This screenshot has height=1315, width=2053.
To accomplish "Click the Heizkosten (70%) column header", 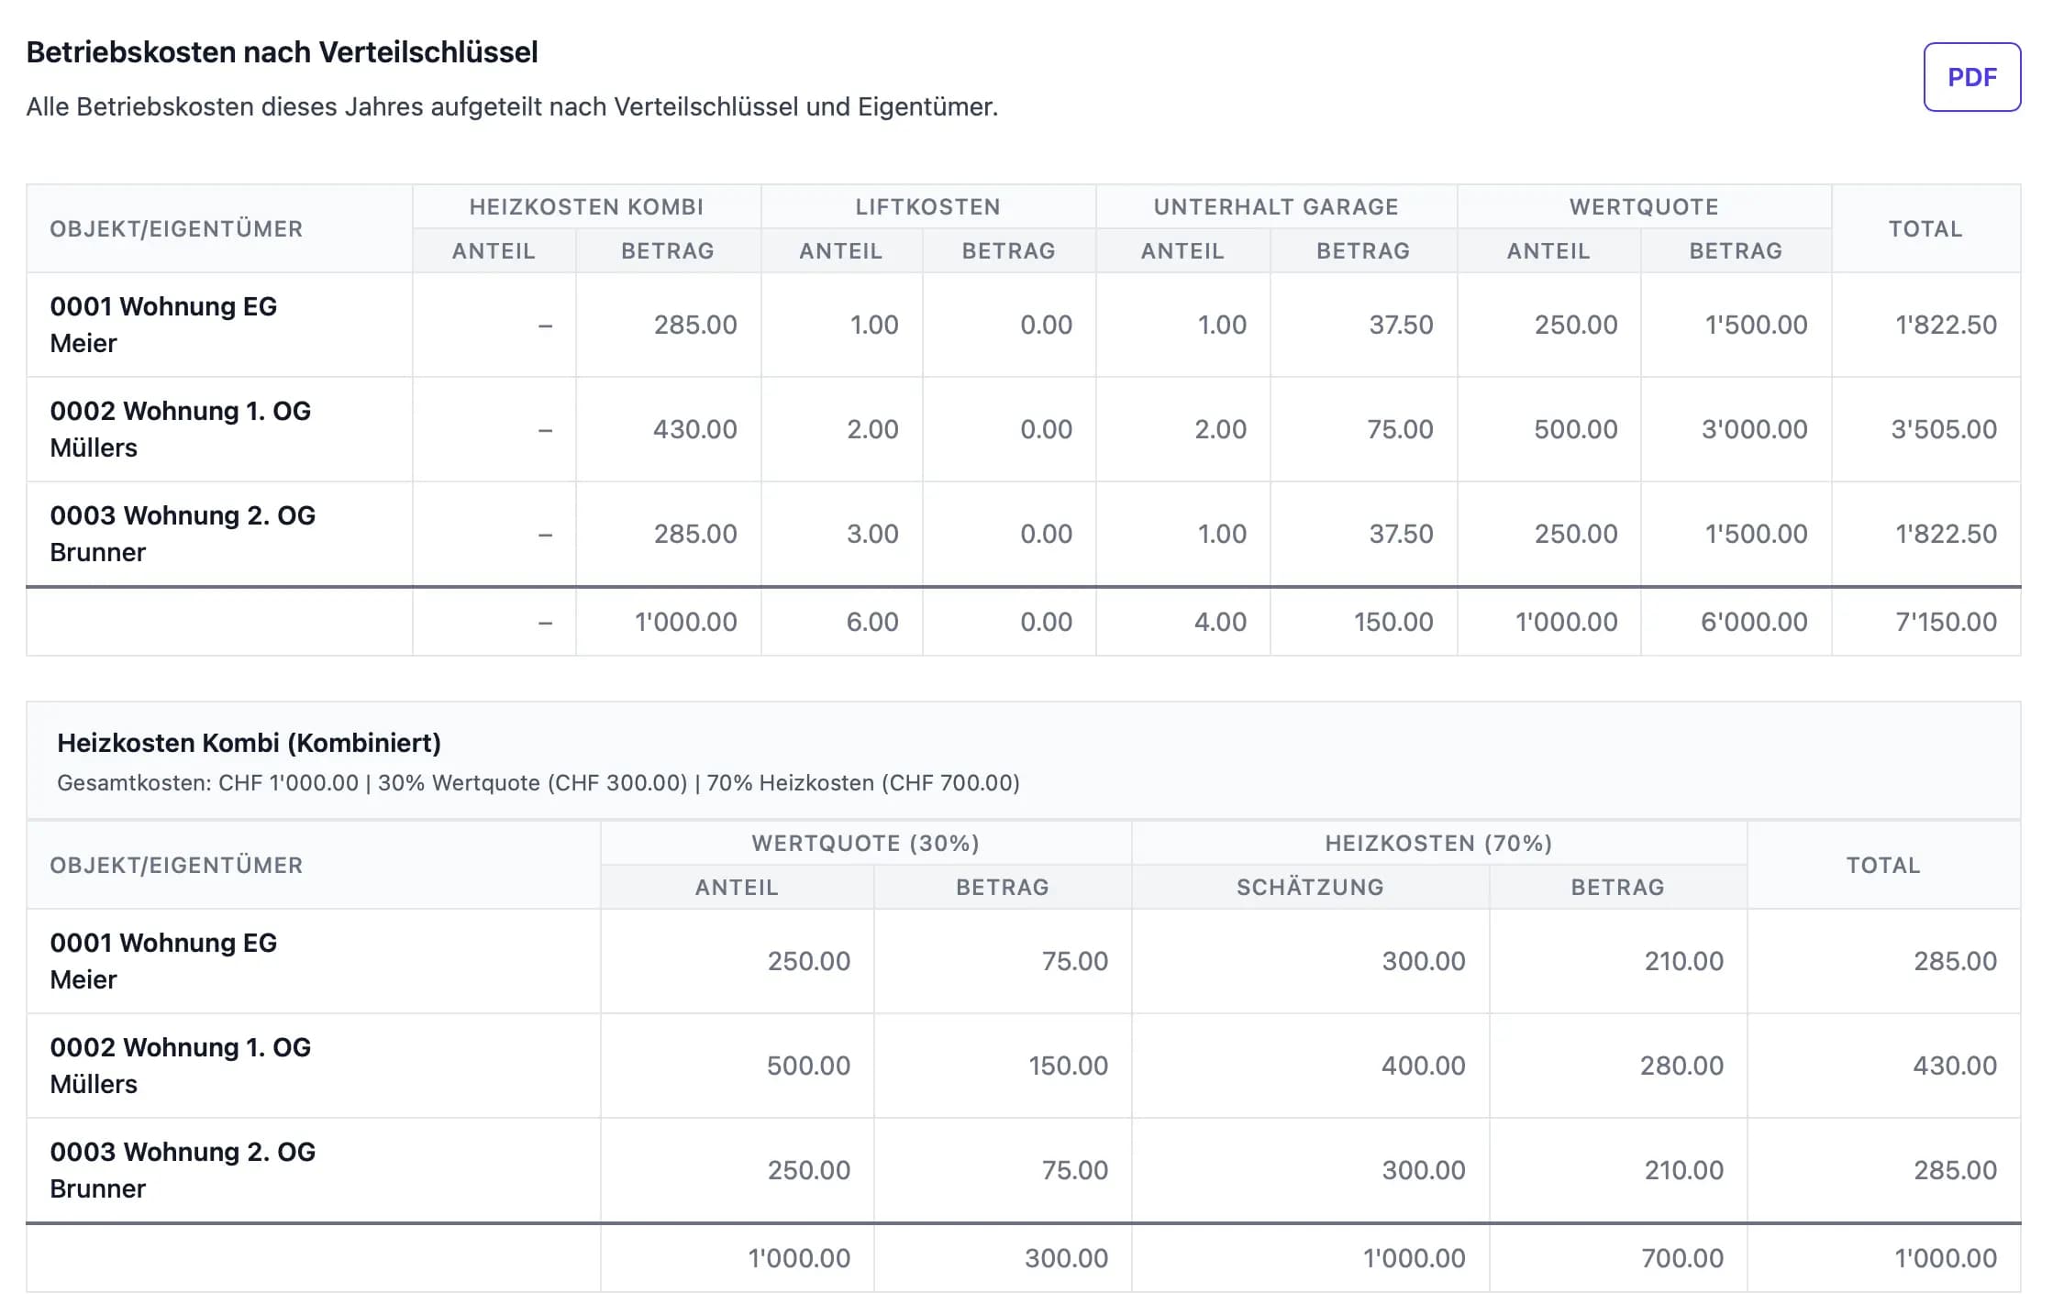I will tap(1437, 843).
